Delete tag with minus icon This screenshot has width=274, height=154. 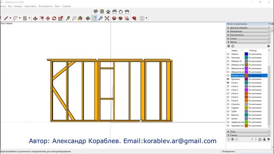click(x=233, y=46)
